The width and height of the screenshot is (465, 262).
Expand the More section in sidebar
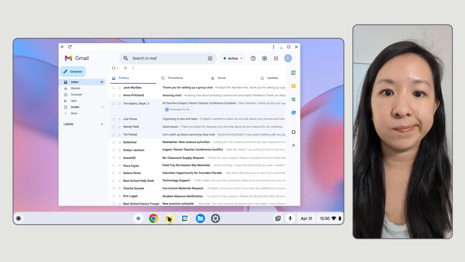point(74,113)
